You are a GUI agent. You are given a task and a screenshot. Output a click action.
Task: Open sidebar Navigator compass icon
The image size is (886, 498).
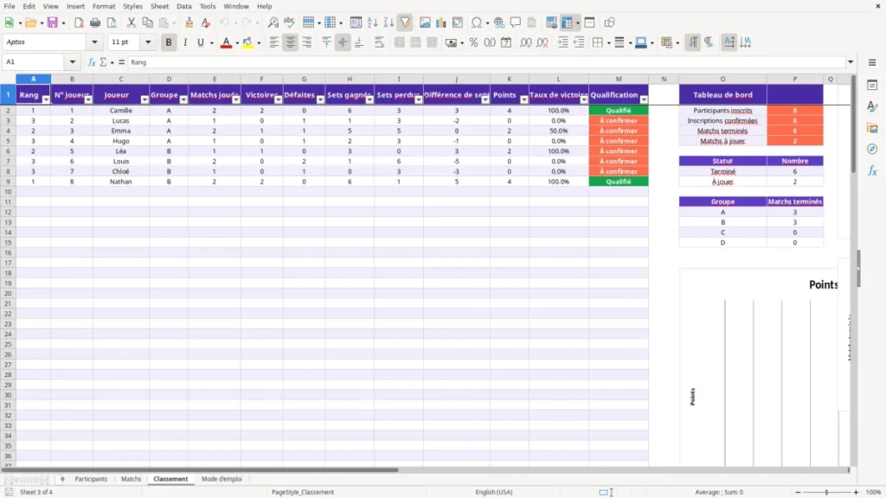point(872,149)
